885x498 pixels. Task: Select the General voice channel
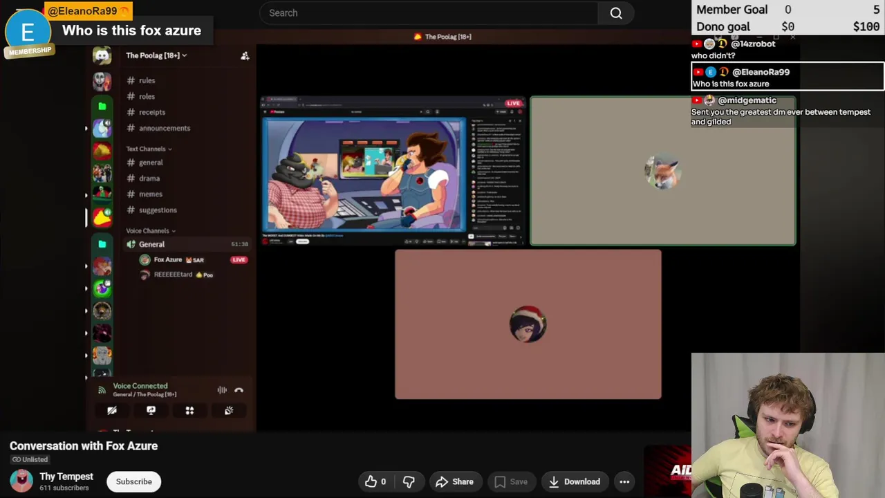click(x=187, y=244)
